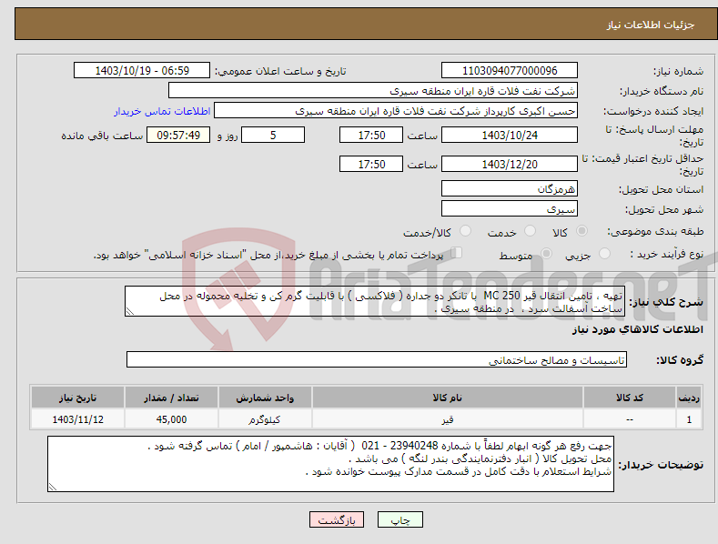Click the row number cell 1
718x544 pixels.
[689, 419]
